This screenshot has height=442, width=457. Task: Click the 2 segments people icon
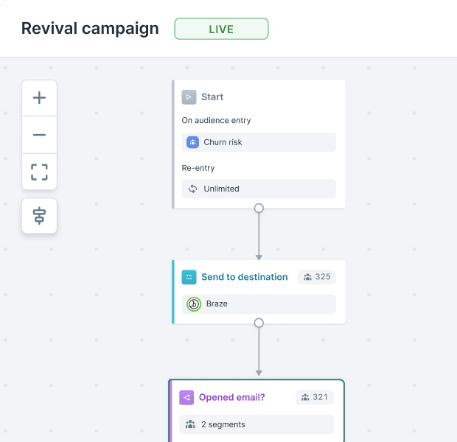click(x=191, y=424)
